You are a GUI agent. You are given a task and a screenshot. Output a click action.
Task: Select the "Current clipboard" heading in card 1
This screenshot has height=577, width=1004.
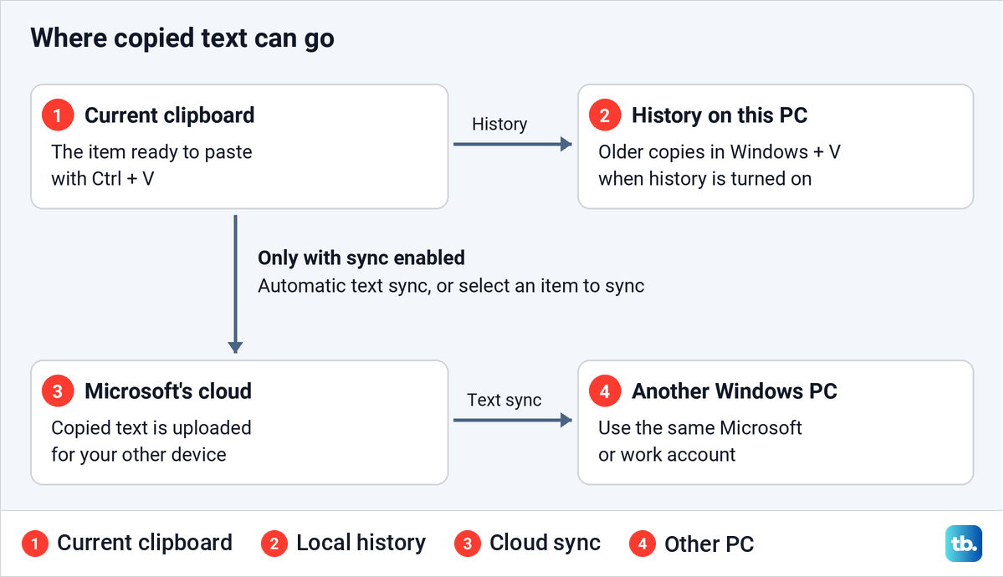[x=169, y=115]
